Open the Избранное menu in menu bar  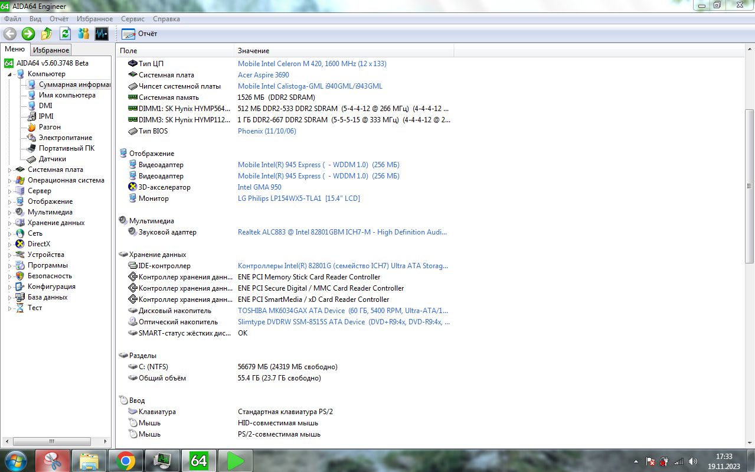(94, 19)
